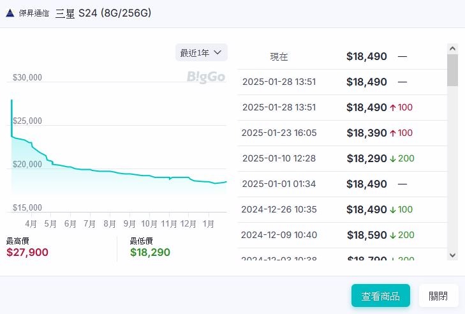465x314 pixels.
Task: Open the 最近1年 time range dropdown
Action: [x=202, y=52]
